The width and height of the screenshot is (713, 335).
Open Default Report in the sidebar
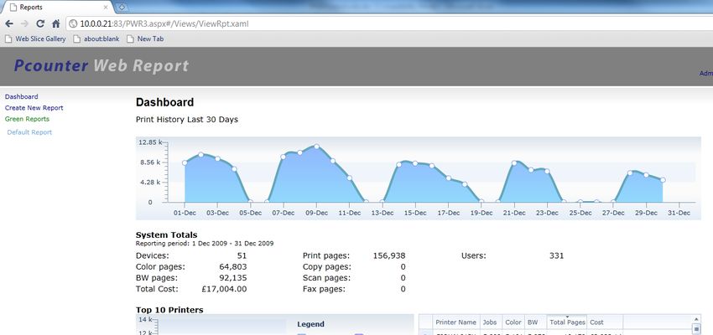(29, 132)
